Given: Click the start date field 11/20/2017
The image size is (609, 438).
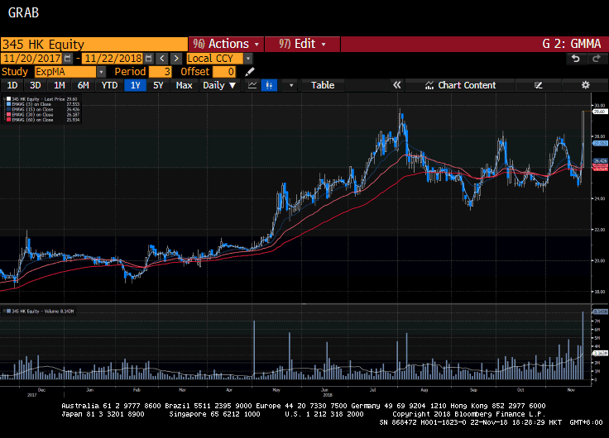Looking at the screenshot, I should [31, 59].
